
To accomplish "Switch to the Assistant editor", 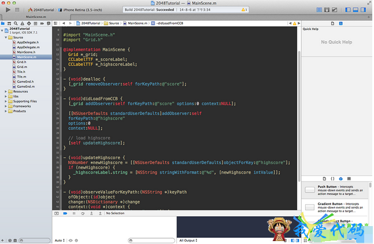I will [x=327, y=10].
